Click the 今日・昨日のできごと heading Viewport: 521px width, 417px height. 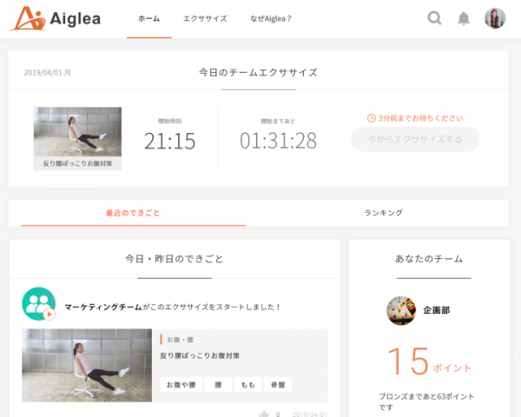(175, 259)
